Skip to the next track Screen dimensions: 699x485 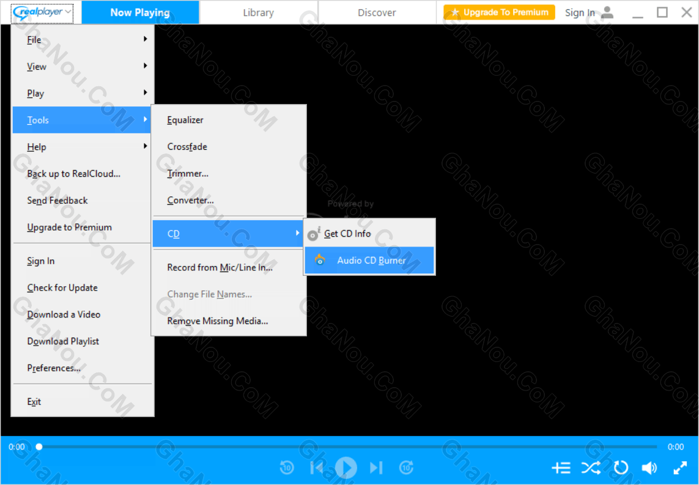point(376,468)
